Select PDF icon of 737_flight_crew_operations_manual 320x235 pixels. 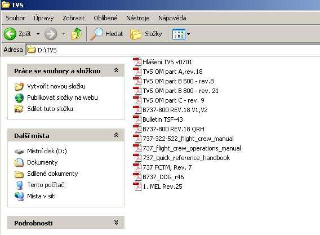coord(137,148)
